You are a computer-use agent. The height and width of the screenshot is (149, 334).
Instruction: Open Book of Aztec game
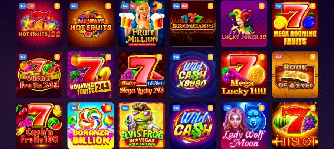pyautogui.click(x=295, y=75)
